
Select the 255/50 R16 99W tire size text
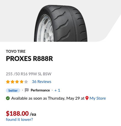(29, 74)
